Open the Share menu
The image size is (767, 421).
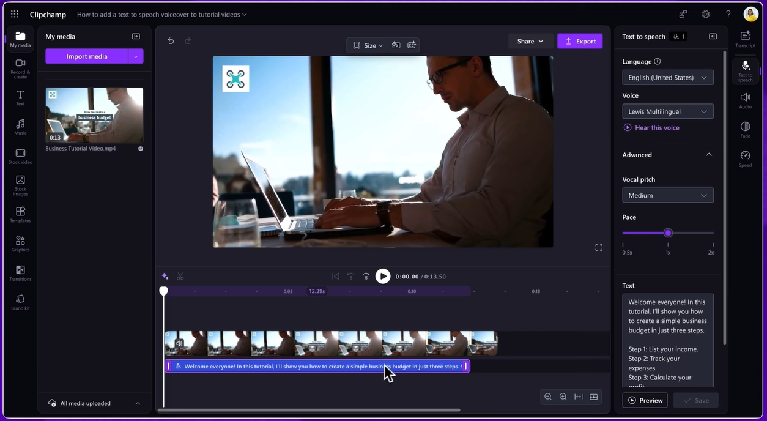pos(530,41)
